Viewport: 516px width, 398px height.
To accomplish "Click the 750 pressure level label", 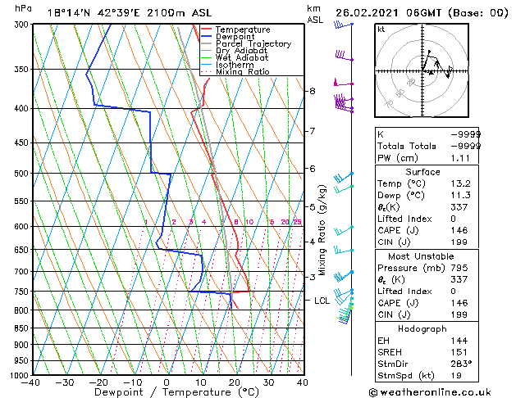I will (x=23, y=292).
